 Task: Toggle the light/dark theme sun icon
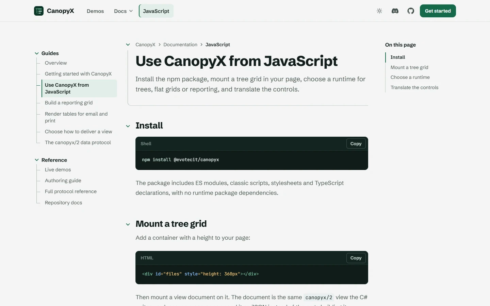[379, 11]
